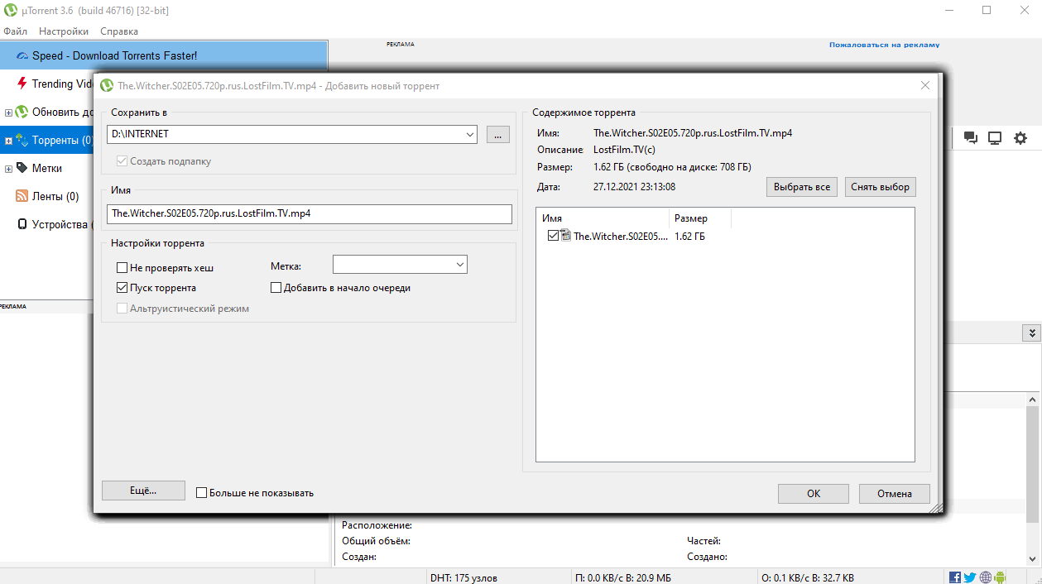Screen dimensions: 1042x584
Task: Check the Больше не показывать checkbox
Action: (x=201, y=493)
